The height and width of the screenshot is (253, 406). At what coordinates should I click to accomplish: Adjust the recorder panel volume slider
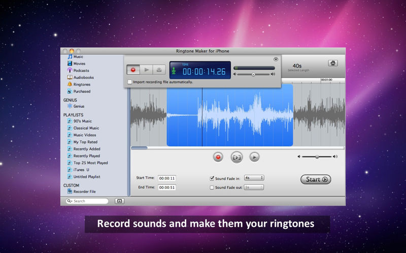253,74
